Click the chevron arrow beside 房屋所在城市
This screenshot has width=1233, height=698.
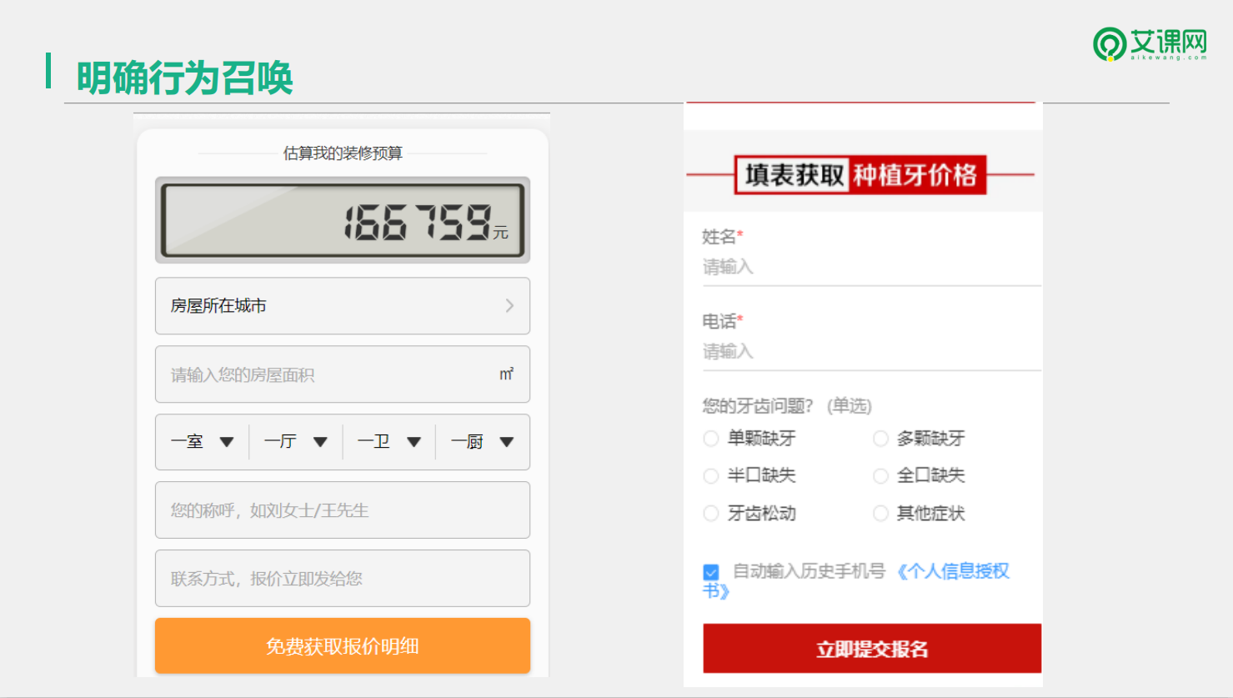pos(509,306)
